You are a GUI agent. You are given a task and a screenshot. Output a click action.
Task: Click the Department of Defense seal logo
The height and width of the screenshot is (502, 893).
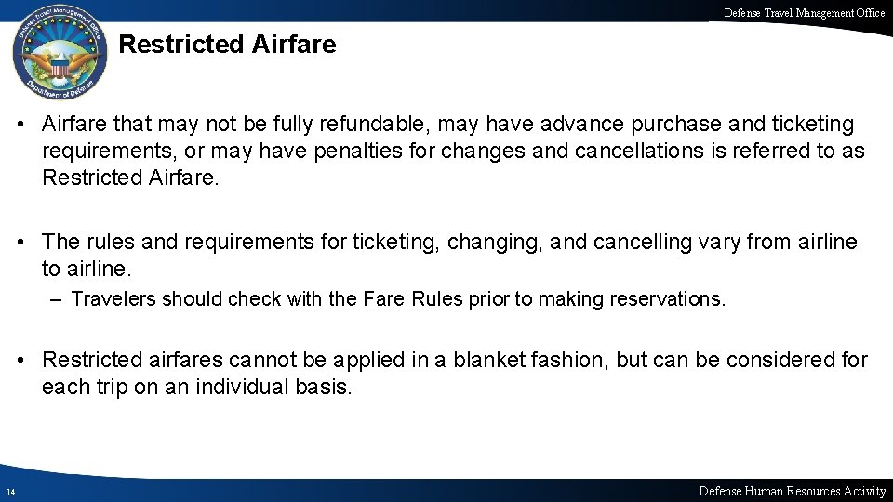pyautogui.click(x=59, y=56)
